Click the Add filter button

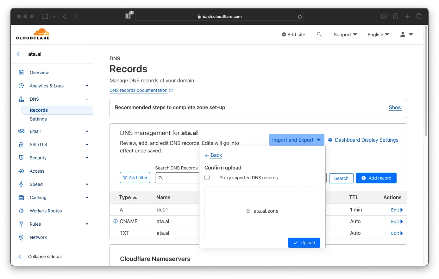coord(135,178)
